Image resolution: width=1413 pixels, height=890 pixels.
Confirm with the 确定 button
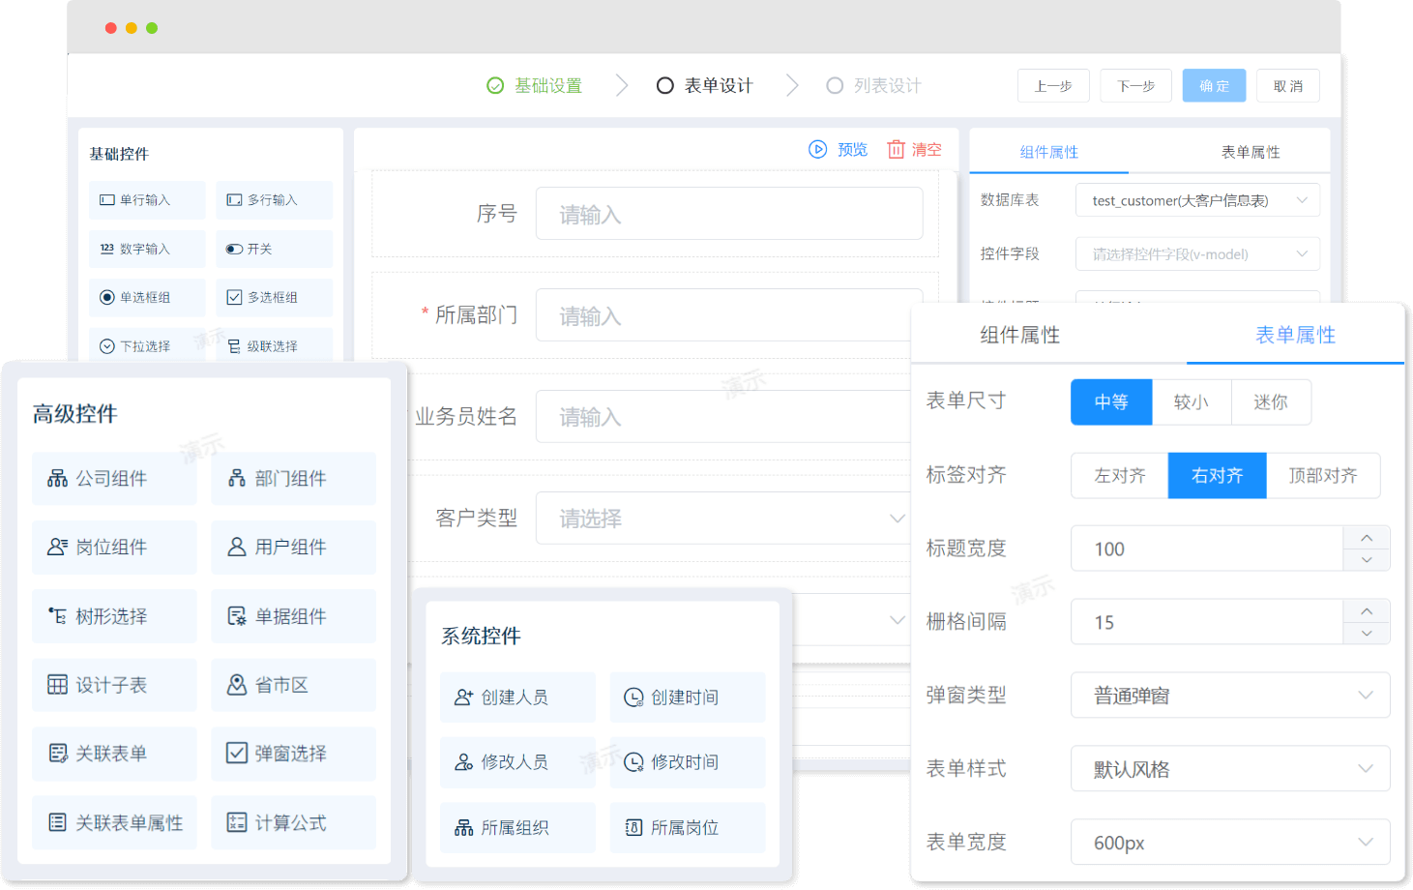pos(1215,86)
